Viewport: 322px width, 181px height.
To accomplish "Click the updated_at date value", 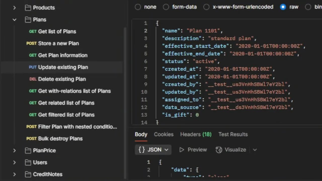I will point(238,77).
